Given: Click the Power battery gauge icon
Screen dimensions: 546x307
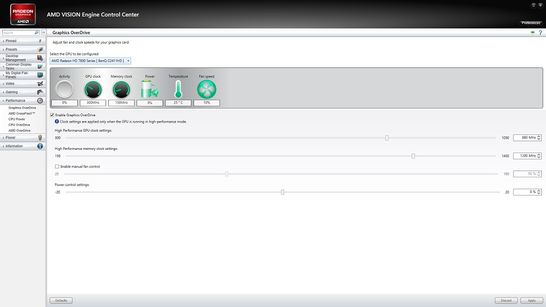Looking at the screenshot, I should (150, 90).
